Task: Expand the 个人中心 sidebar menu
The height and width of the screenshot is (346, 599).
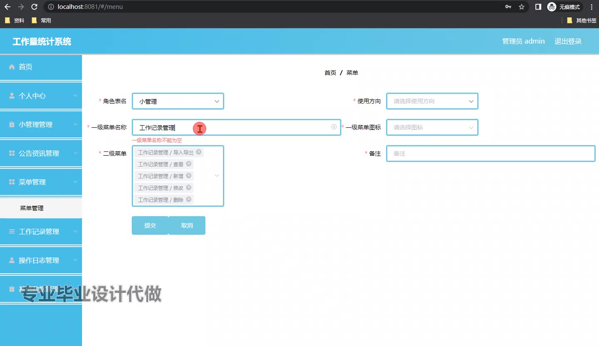Action: [41, 96]
